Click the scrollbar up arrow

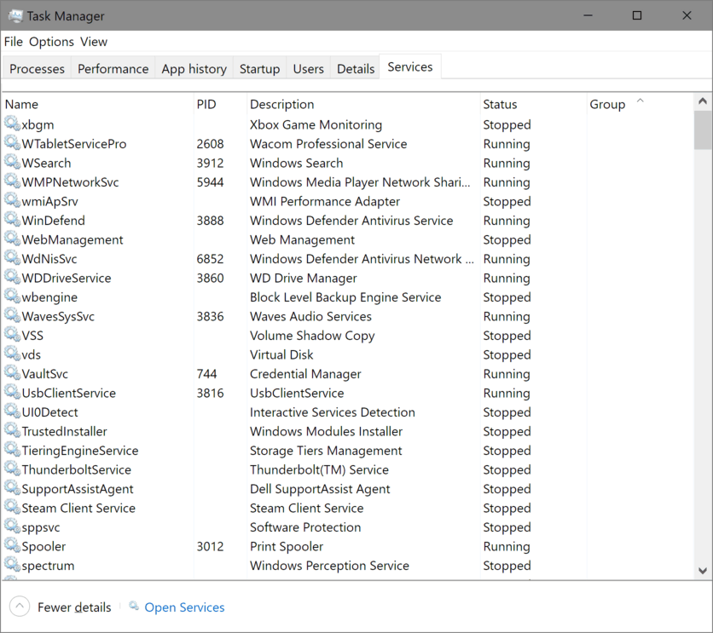pos(703,101)
